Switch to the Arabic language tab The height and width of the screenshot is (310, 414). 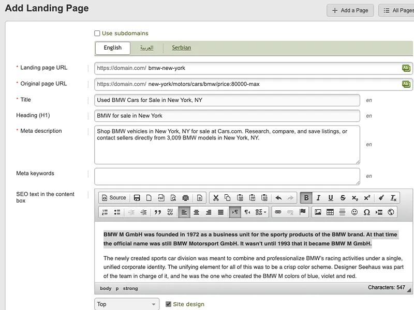[147, 48]
